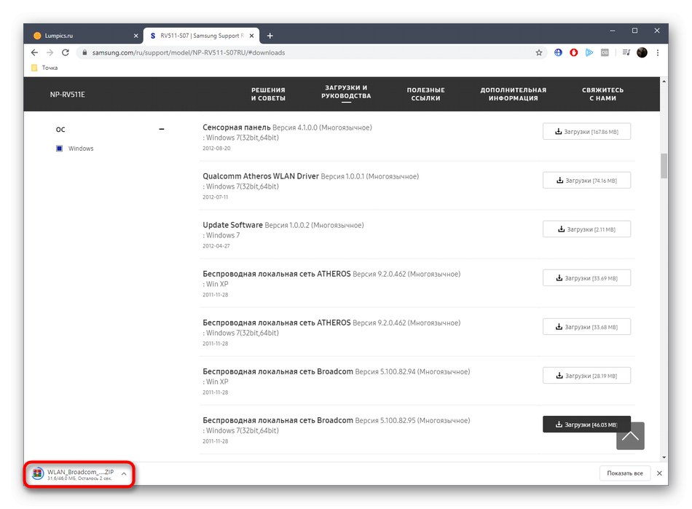
Task: Click the NP-RV511E model label
Action: [68, 95]
